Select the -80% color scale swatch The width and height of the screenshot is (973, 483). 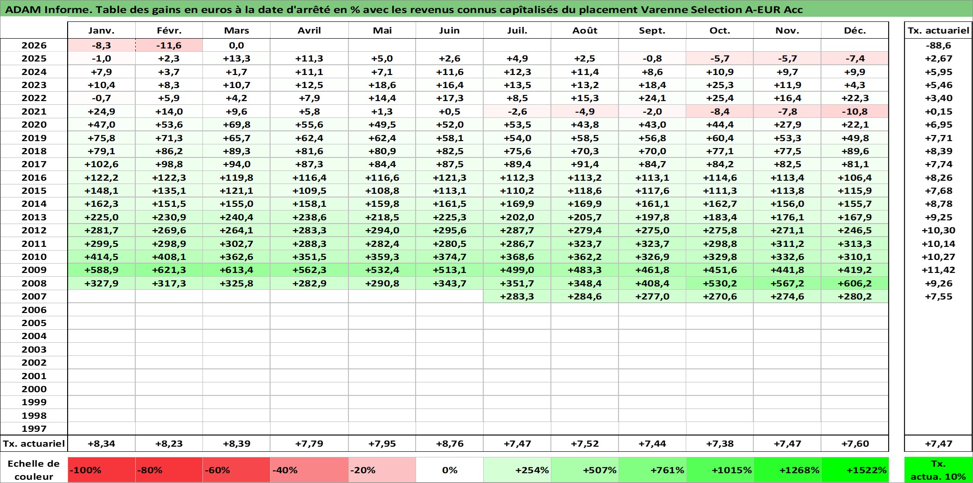coord(169,470)
